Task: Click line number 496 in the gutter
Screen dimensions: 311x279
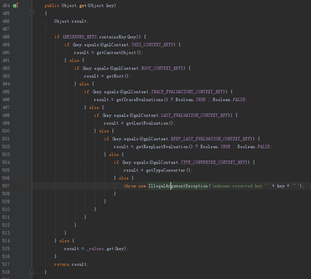Action: [6, 99]
